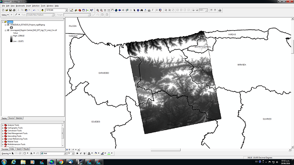Toggle bold text formatting
The height and width of the screenshot is (165, 294).
pos(77,153)
